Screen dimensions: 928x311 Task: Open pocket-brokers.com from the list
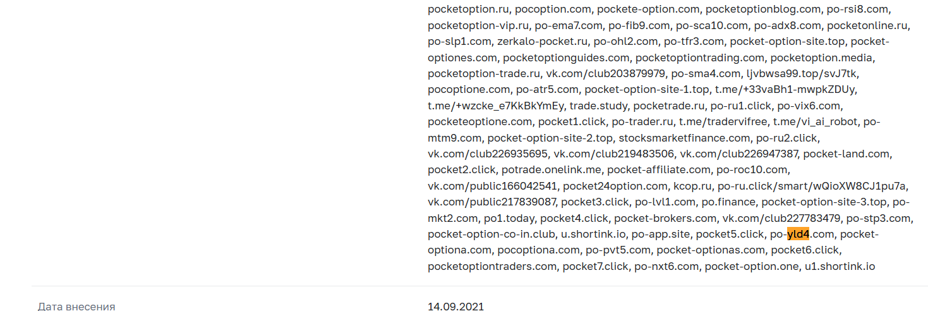[665, 218]
